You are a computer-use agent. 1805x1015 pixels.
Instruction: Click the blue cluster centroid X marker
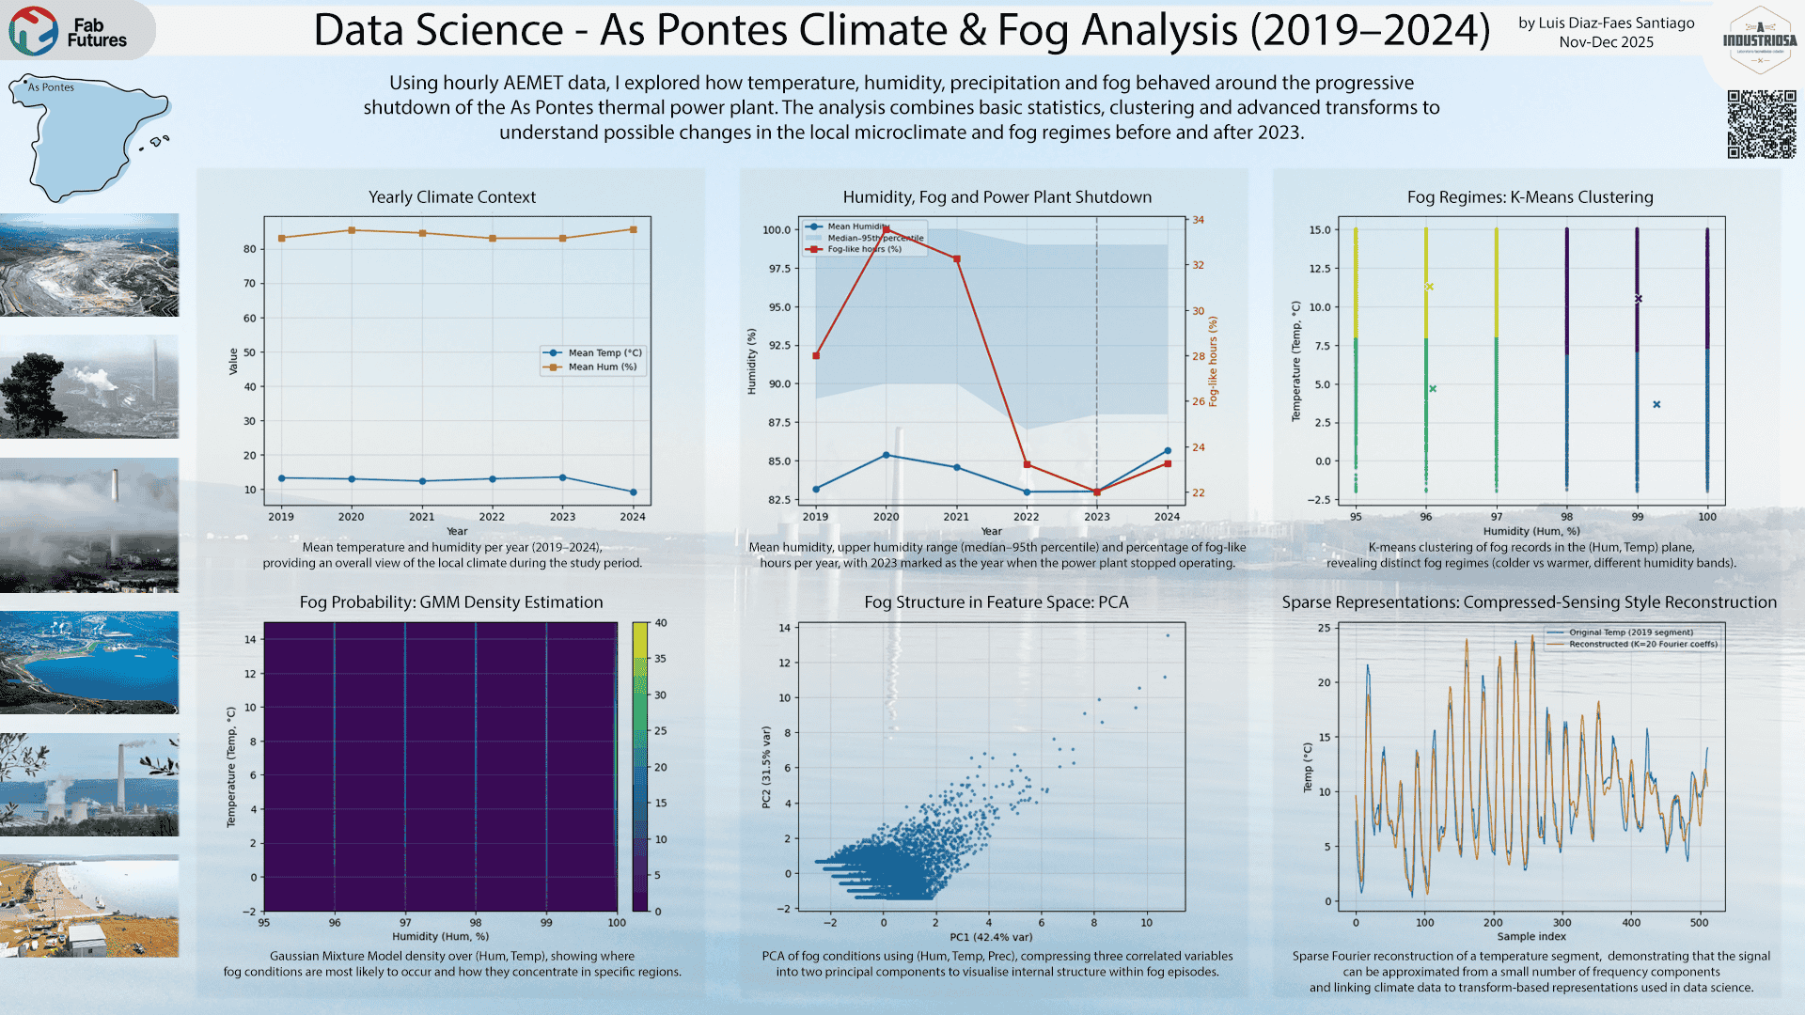[x=1656, y=404]
